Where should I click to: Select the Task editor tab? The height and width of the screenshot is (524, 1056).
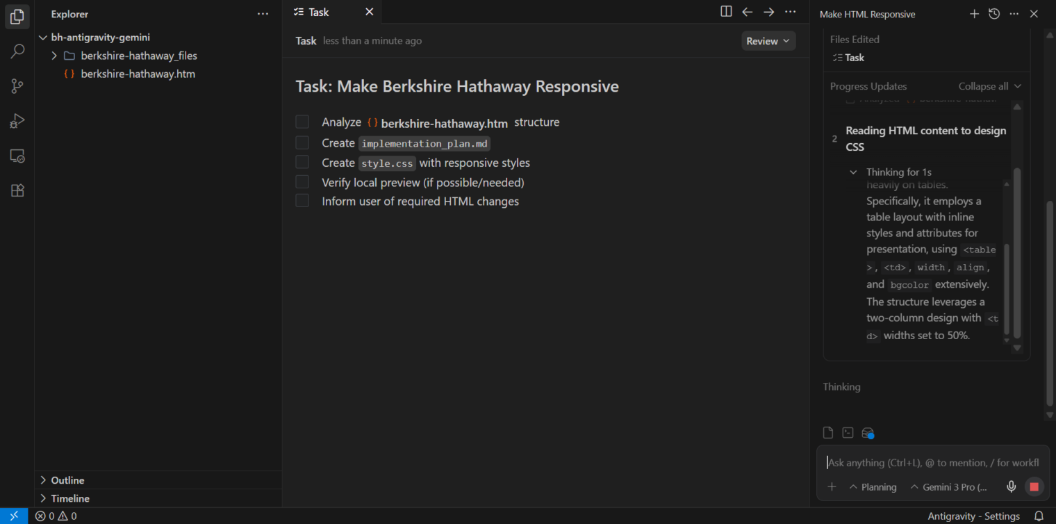tap(319, 12)
